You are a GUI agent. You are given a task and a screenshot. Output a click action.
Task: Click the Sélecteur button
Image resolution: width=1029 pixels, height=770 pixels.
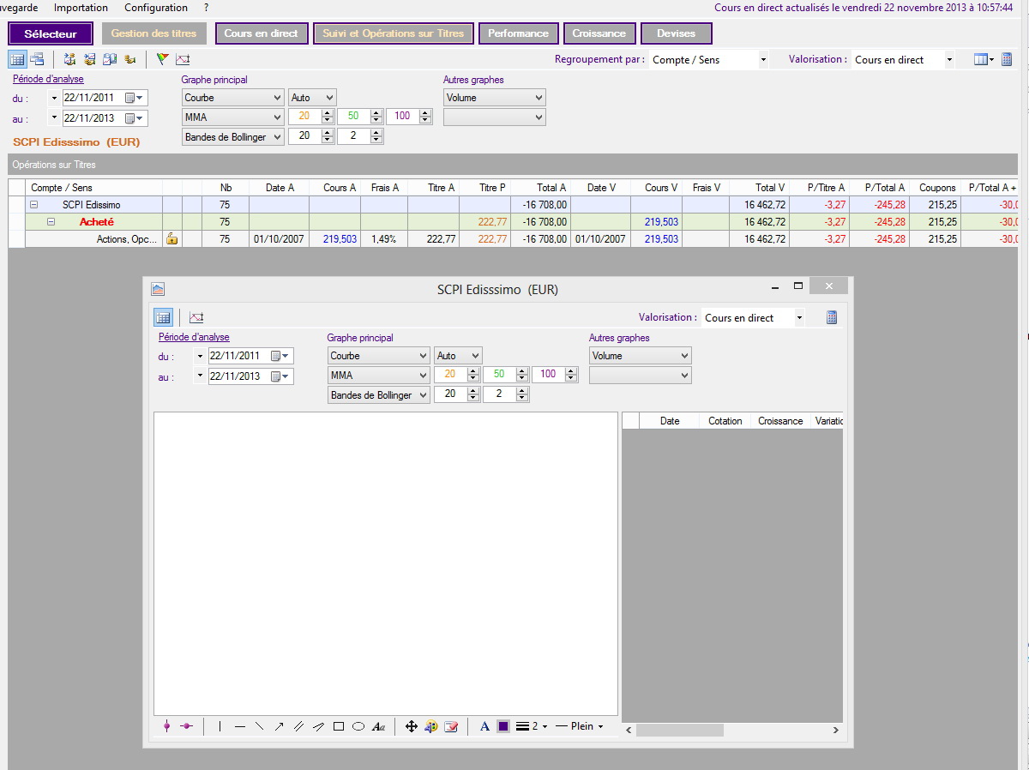[51, 34]
